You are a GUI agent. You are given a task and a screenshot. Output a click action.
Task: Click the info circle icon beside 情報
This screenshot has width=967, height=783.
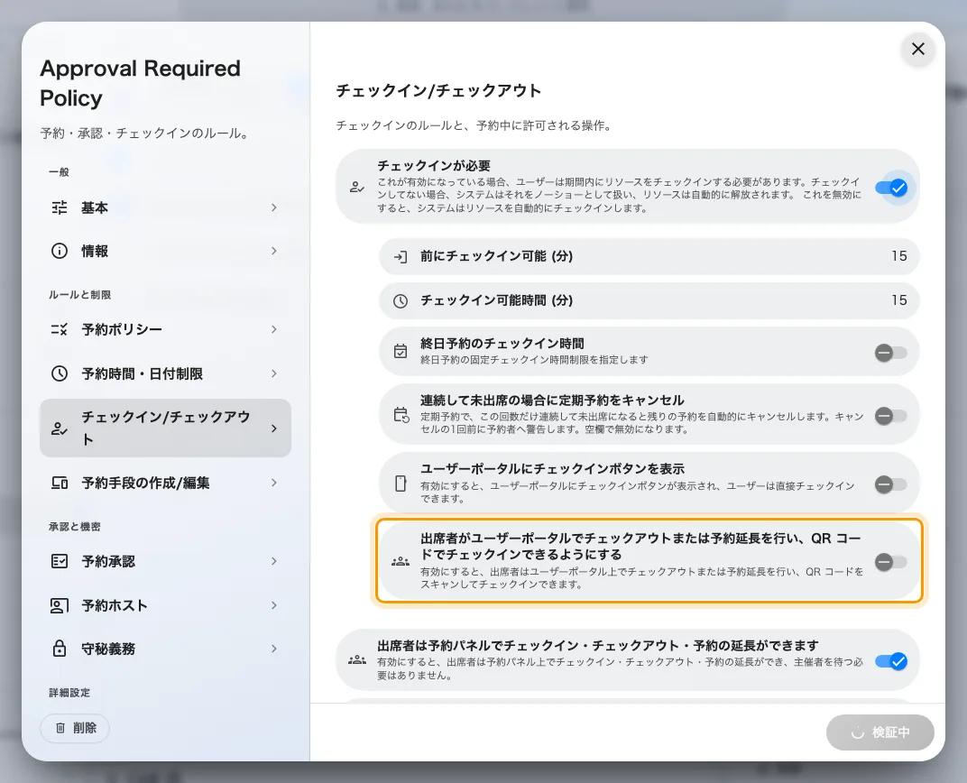[x=60, y=251]
